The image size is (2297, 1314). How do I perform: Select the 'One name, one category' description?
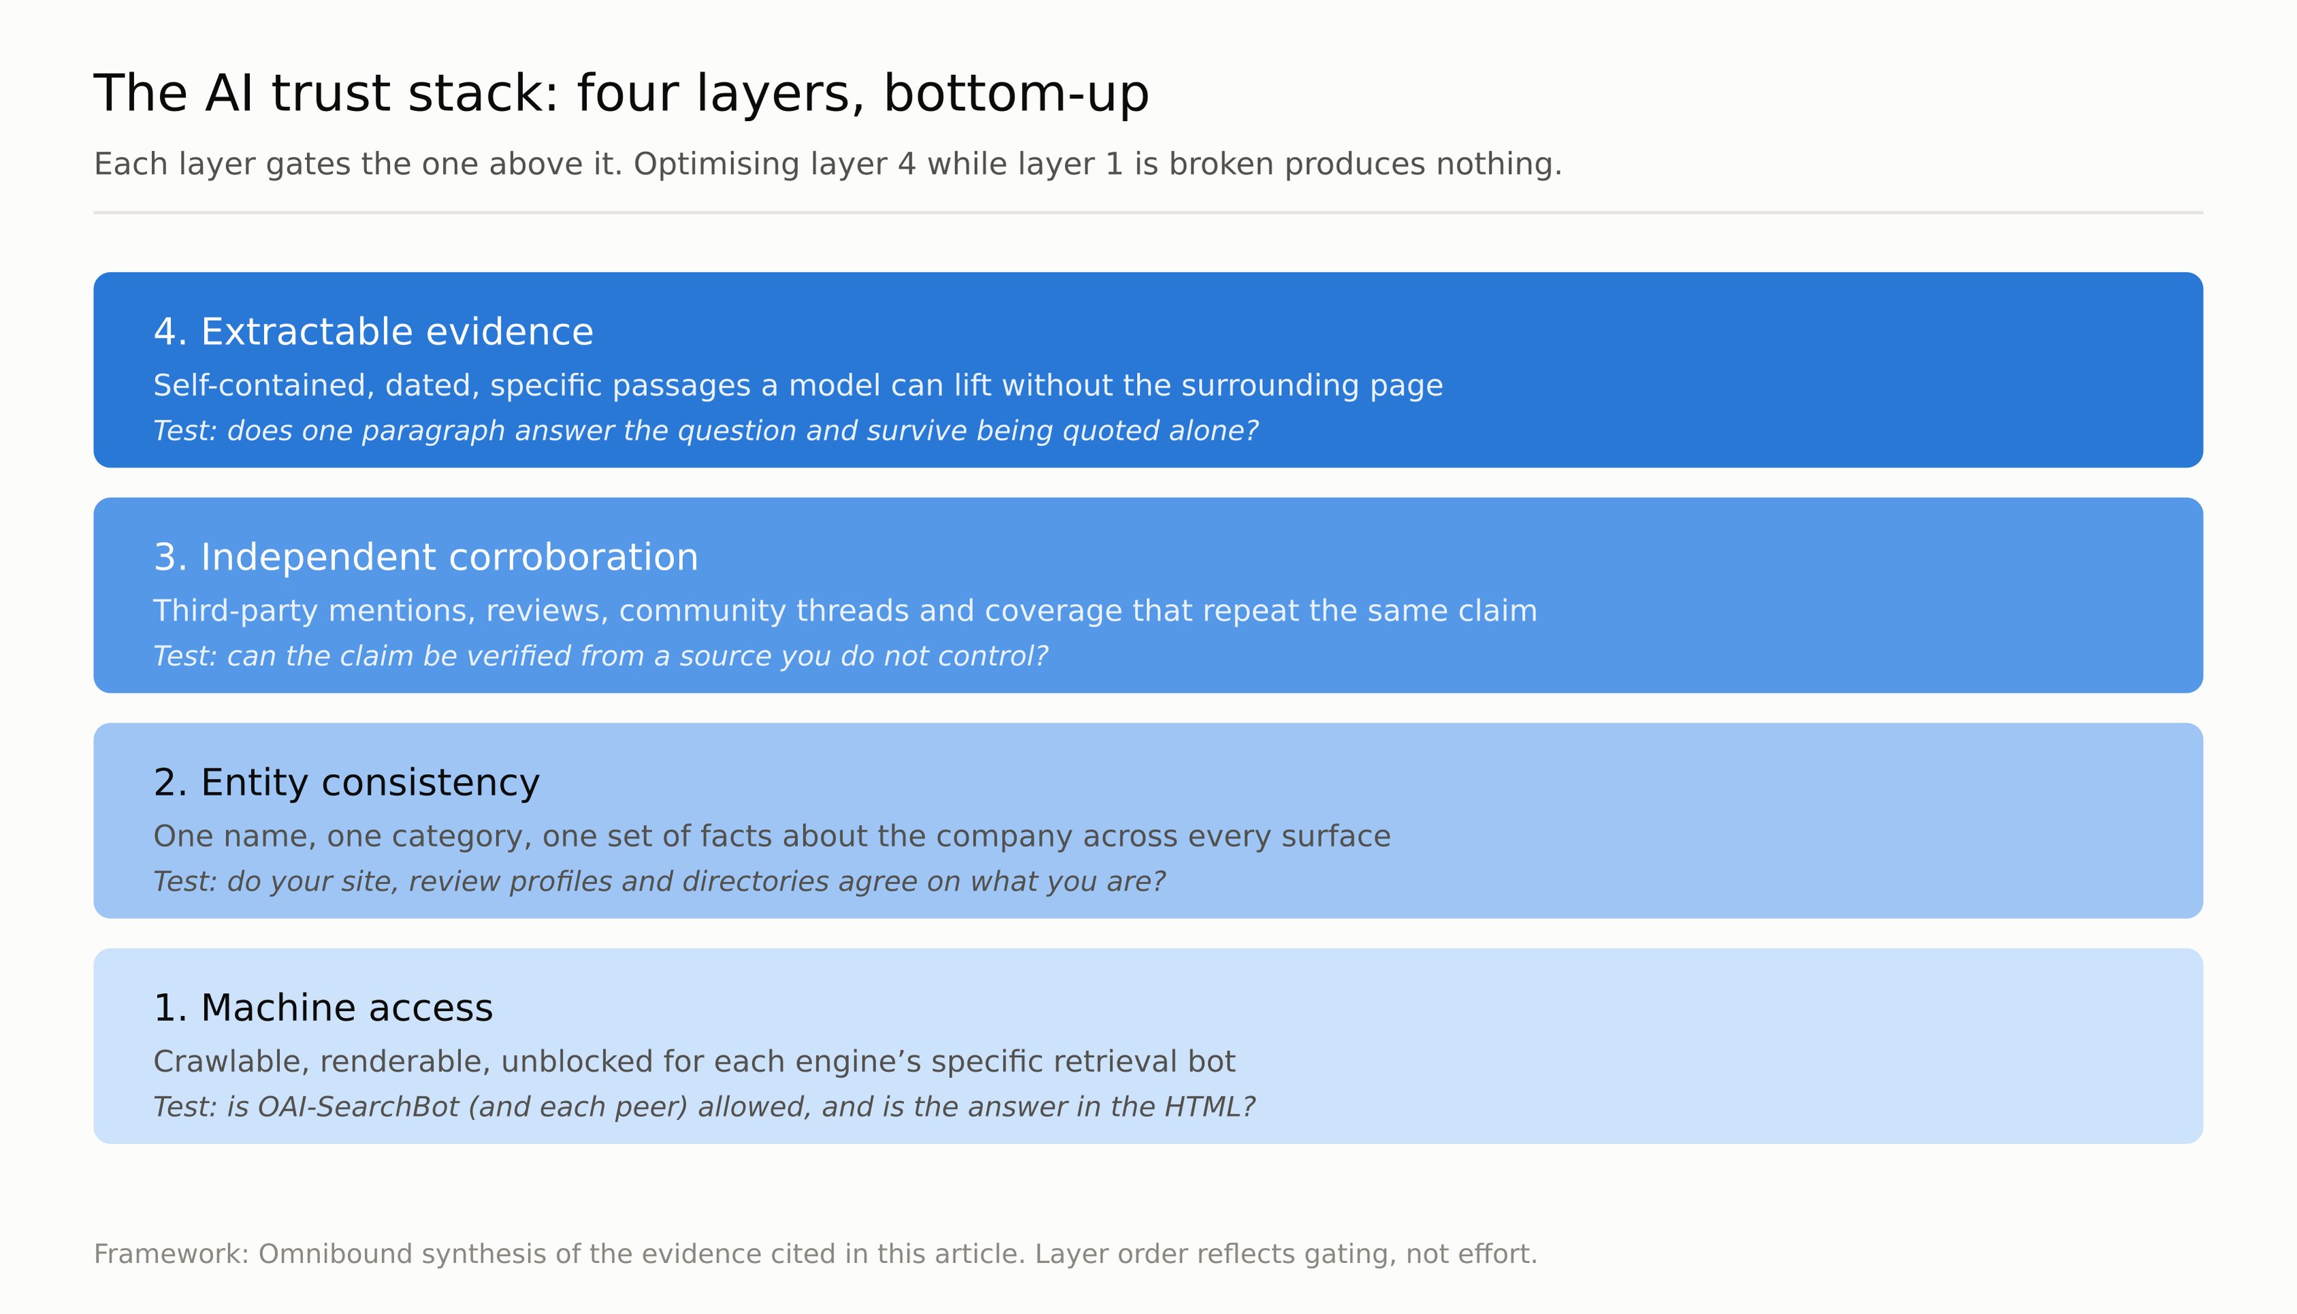pyautogui.click(x=771, y=837)
